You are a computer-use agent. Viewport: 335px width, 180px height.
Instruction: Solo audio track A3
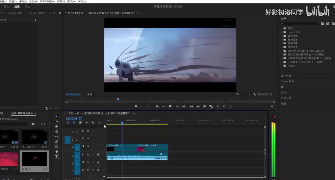[93, 170]
